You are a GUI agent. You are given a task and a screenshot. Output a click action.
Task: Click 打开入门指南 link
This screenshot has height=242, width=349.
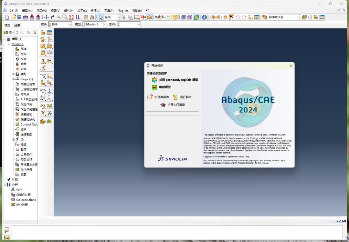176,105
